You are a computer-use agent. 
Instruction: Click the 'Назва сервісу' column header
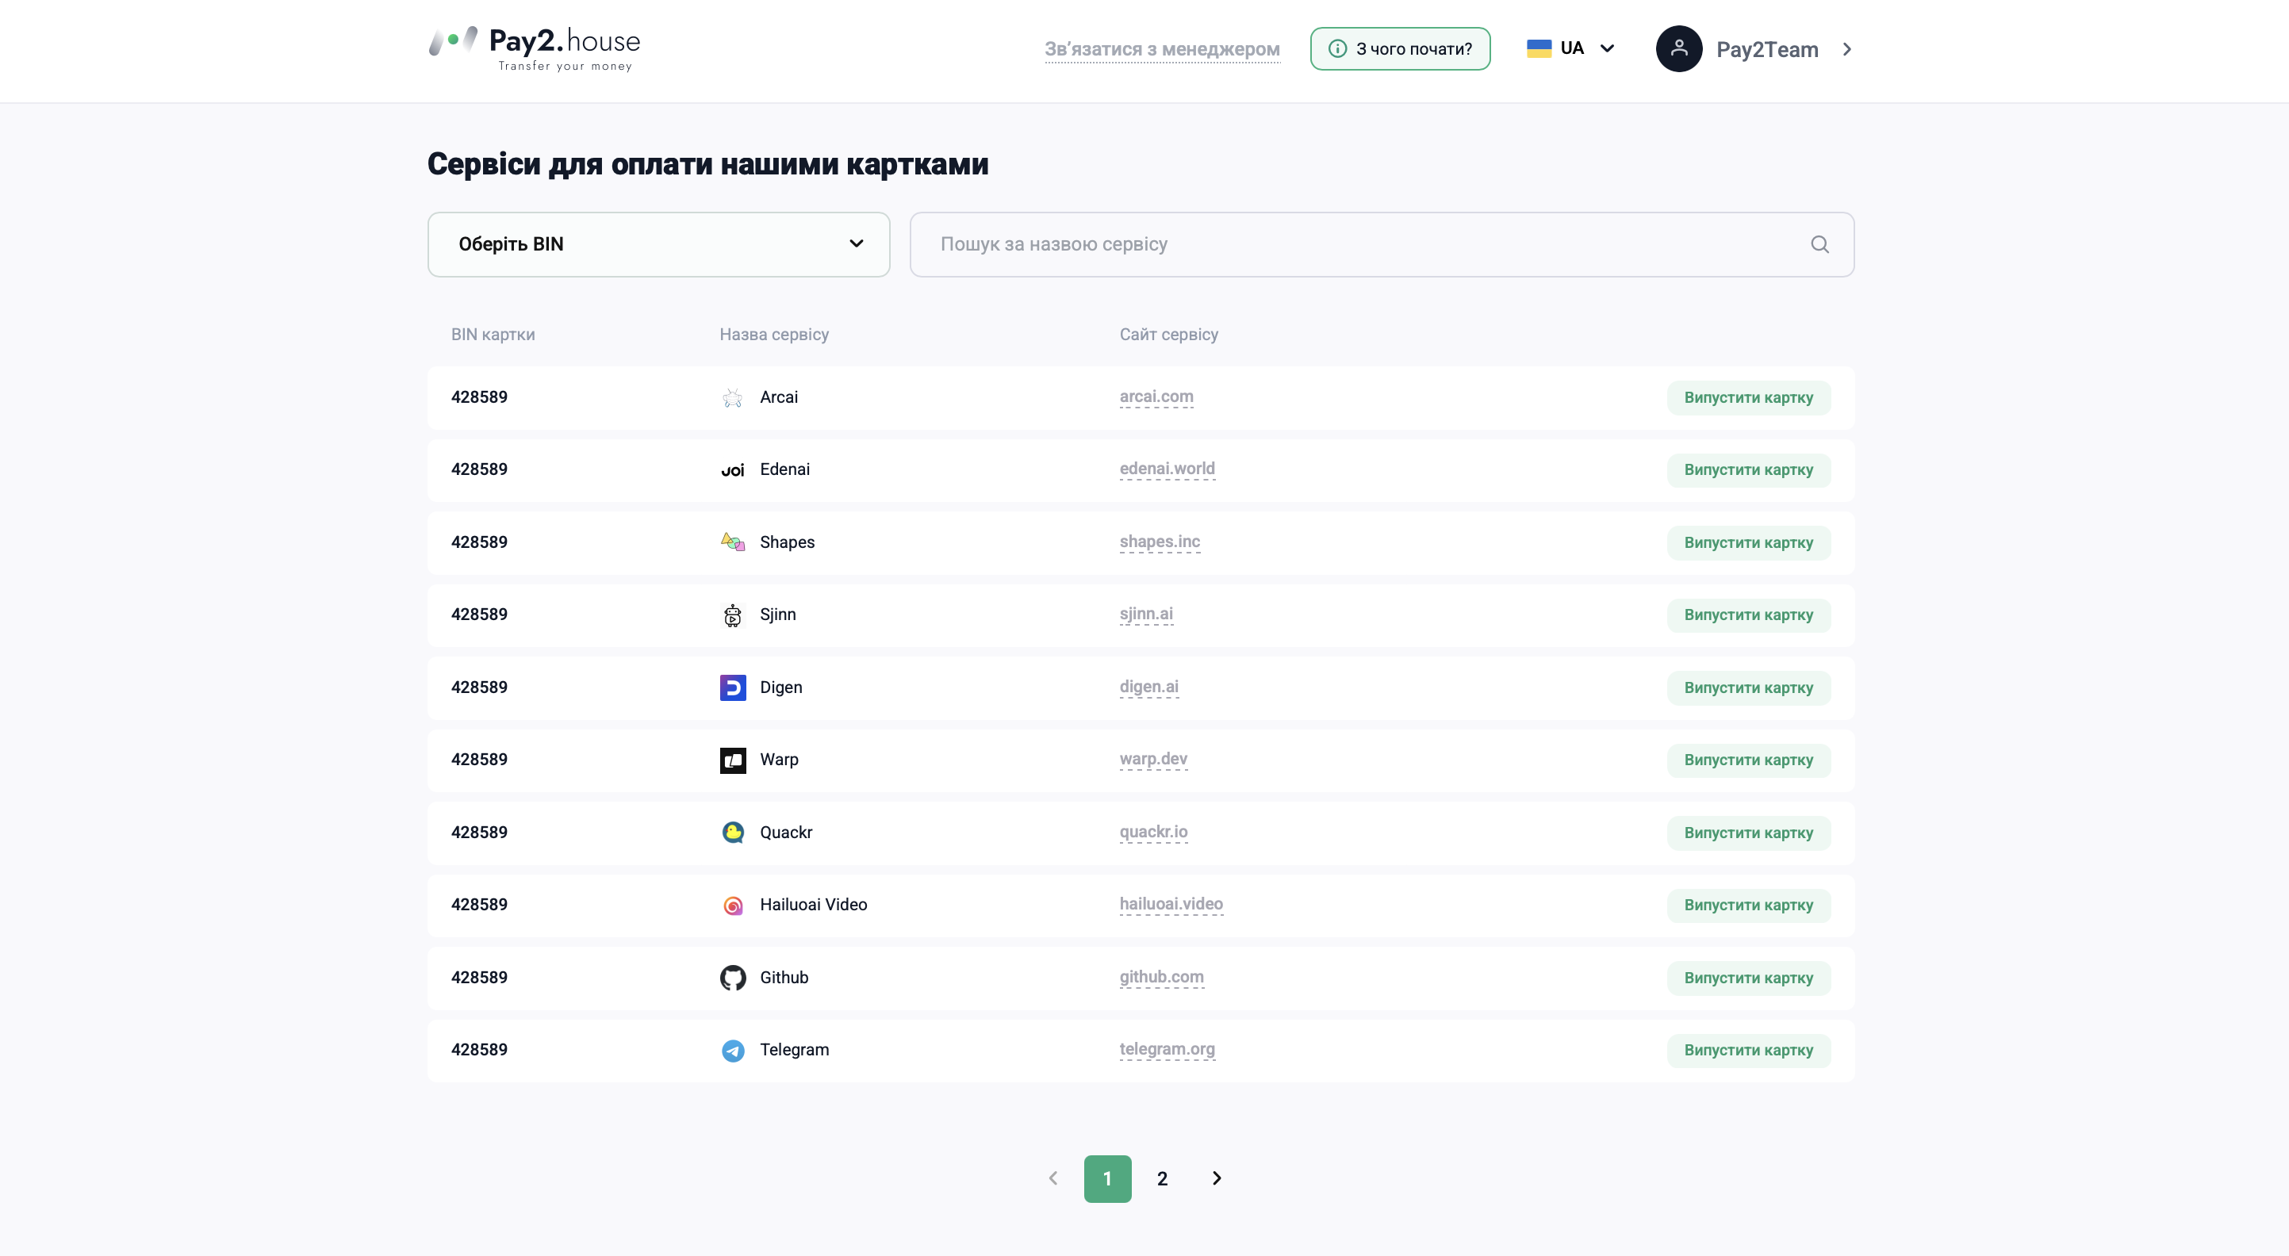tap(774, 335)
